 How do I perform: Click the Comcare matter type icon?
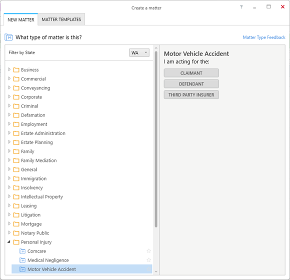tap(22, 251)
